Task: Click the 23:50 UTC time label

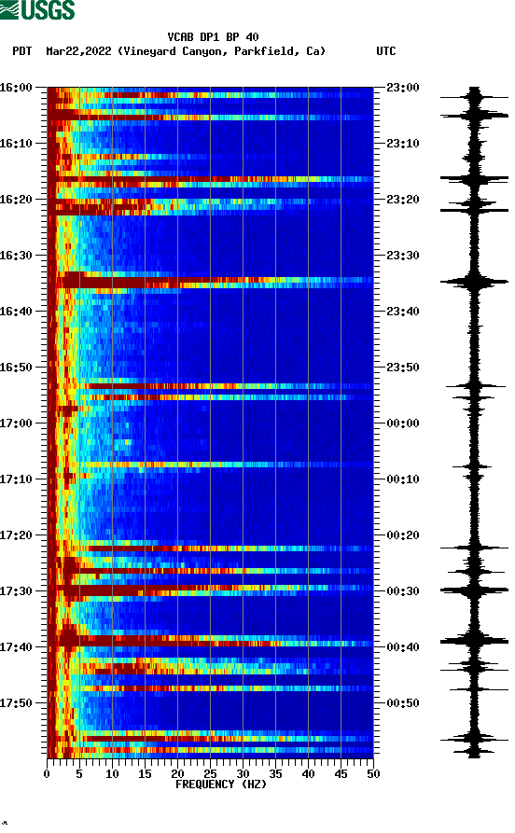Action: tap(403, 368)
